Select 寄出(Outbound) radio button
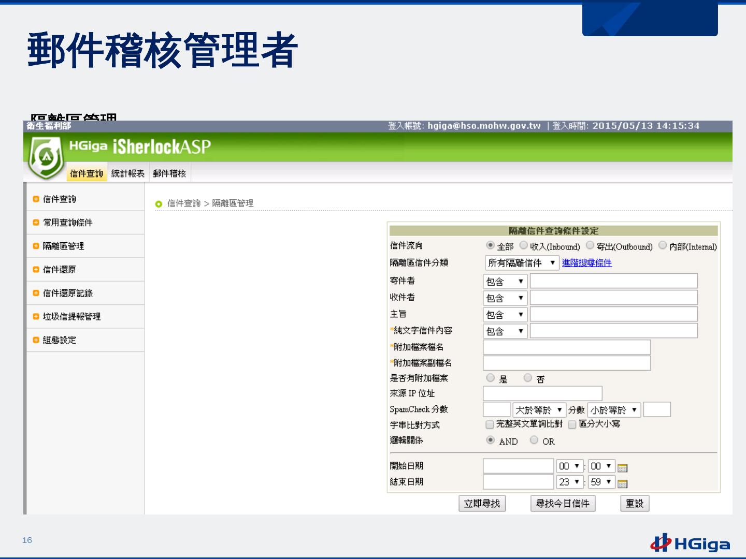The height and width of the screenshot is (559, 746). (590, 245)
